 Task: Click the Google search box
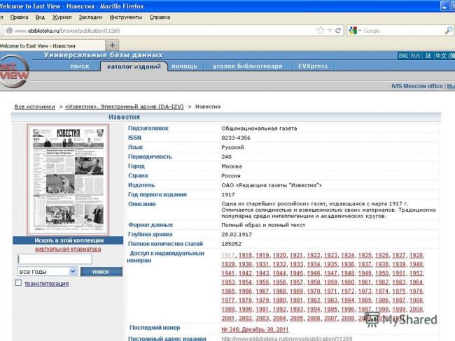[x=403, y=31]
